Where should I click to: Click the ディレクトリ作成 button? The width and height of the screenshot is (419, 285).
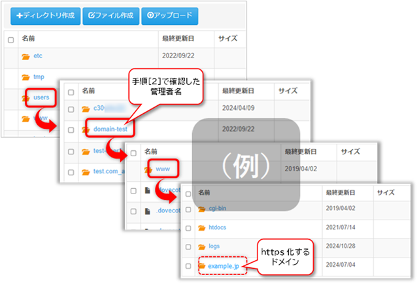[42, 14]
